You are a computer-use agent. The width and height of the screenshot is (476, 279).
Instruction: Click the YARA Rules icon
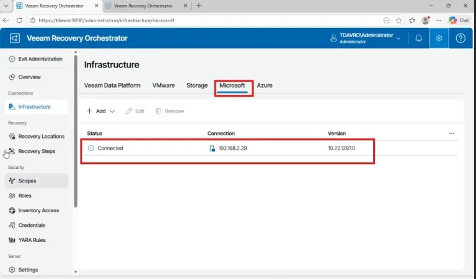coord(12,240)
